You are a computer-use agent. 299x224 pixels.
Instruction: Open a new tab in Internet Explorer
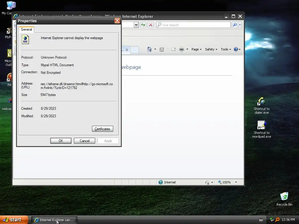134,50
